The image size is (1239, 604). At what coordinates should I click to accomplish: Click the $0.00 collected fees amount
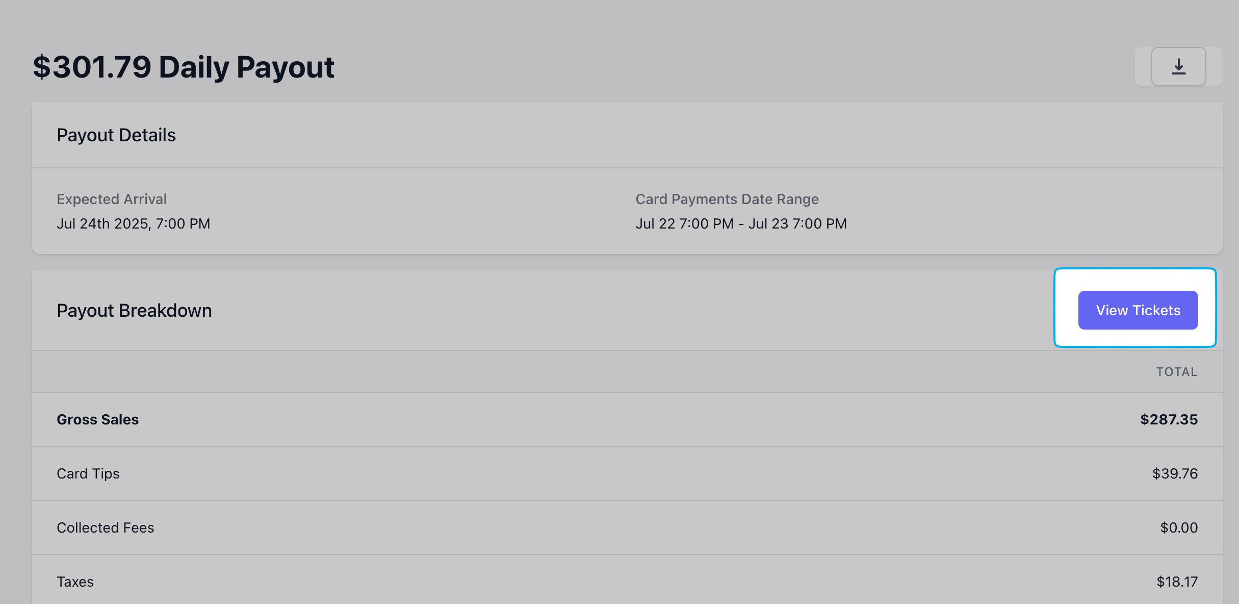[1179, 527]
